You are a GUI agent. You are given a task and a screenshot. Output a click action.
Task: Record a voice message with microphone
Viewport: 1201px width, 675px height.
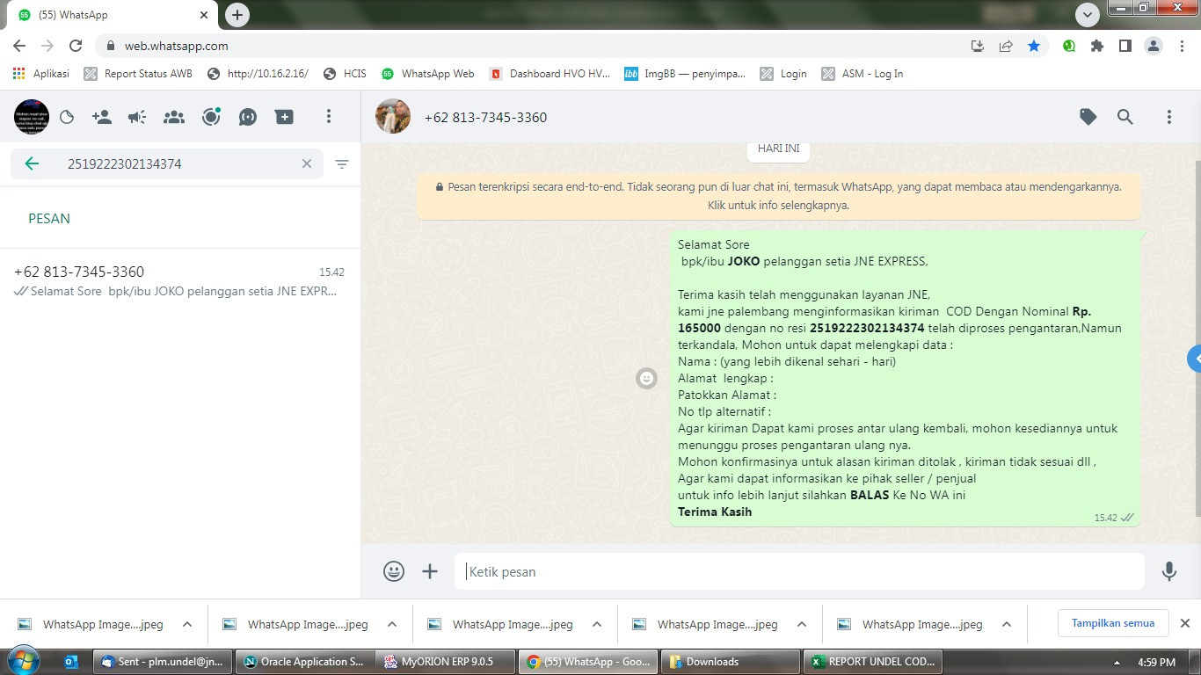tap(1169, 571)
